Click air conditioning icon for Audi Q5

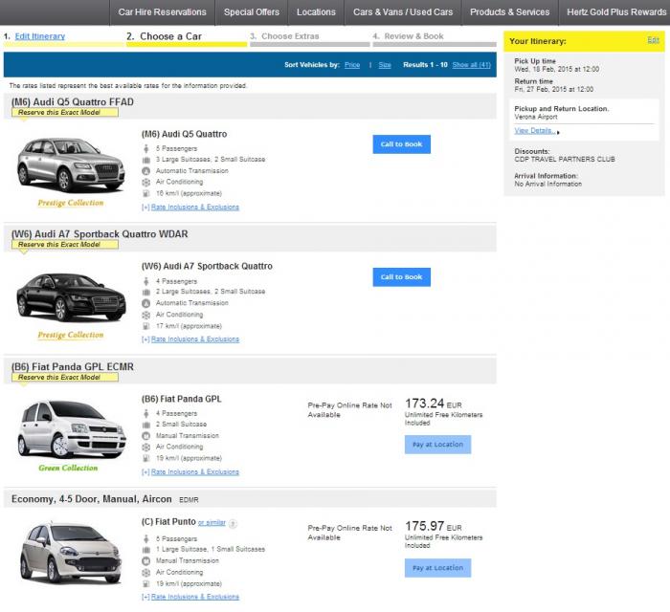[x=146, y=183]
